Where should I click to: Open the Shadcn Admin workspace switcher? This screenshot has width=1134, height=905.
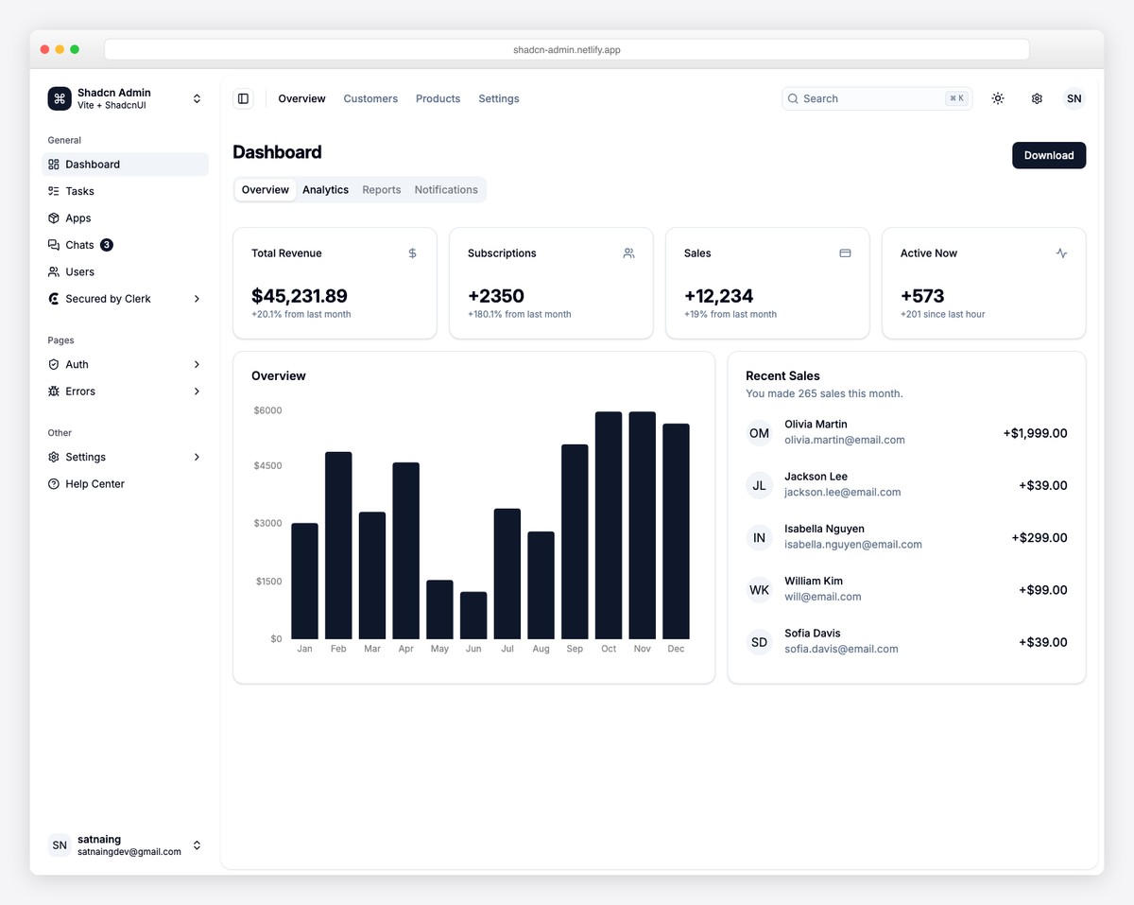point(196,98)
